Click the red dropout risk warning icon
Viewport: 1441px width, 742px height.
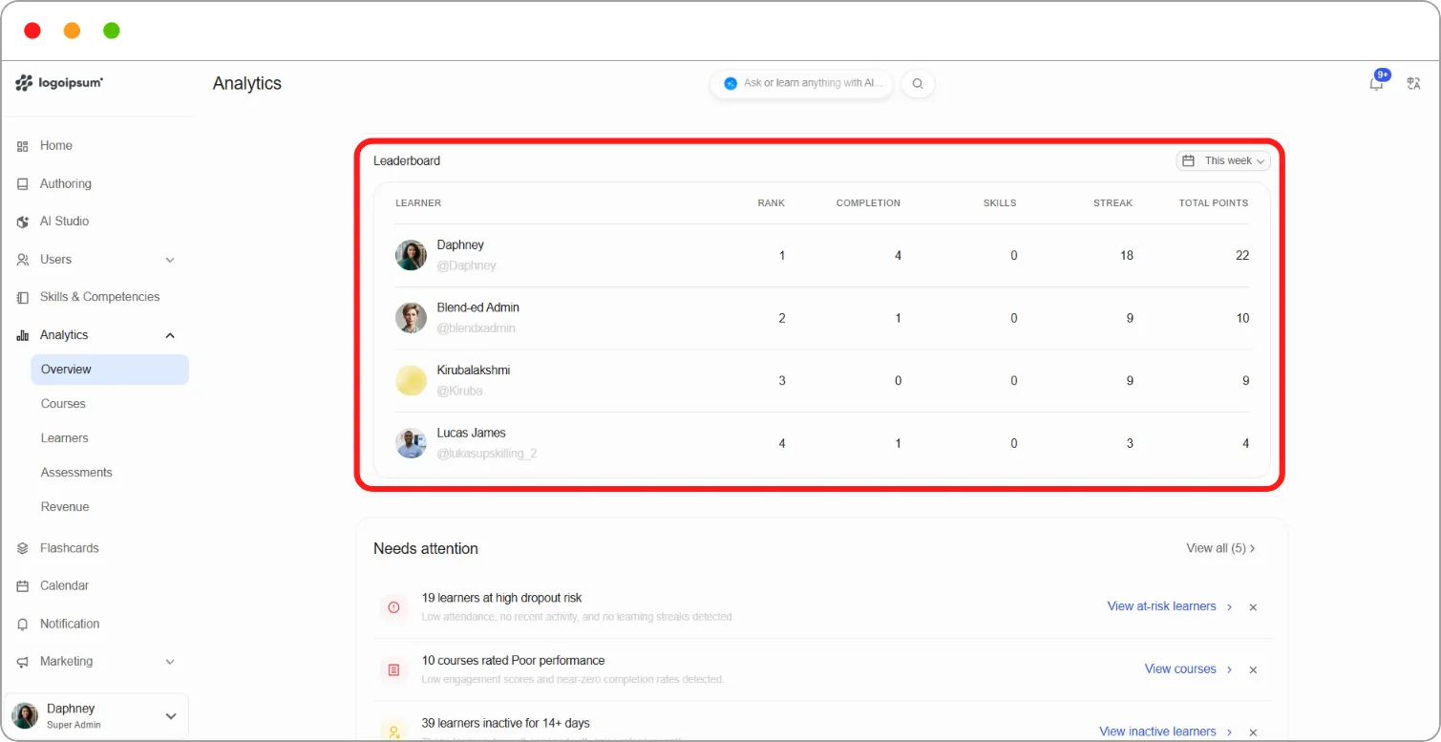(x=393, y=607)
